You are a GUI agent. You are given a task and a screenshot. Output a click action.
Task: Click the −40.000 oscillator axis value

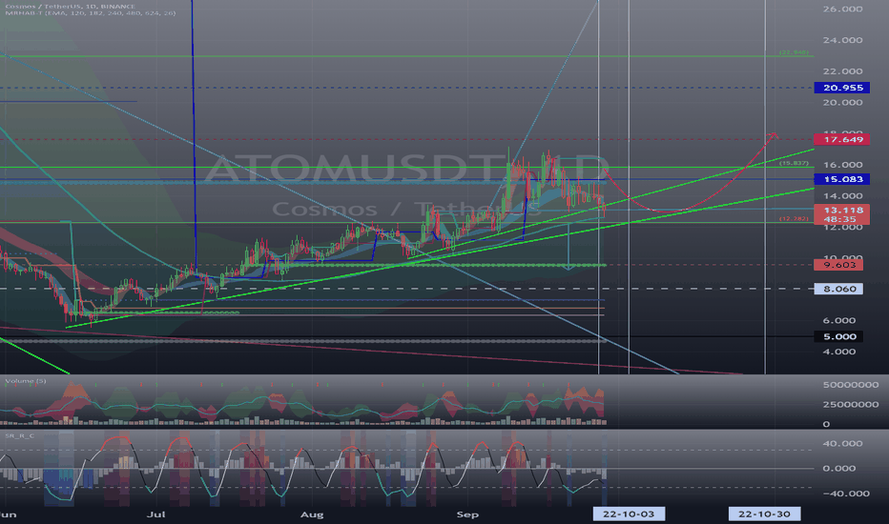point(846,494)
